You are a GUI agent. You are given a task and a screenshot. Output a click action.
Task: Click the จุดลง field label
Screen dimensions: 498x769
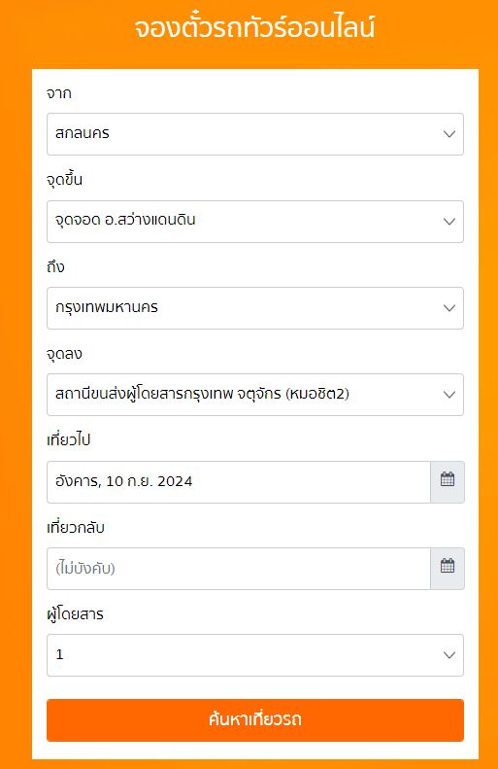(64, 353)
